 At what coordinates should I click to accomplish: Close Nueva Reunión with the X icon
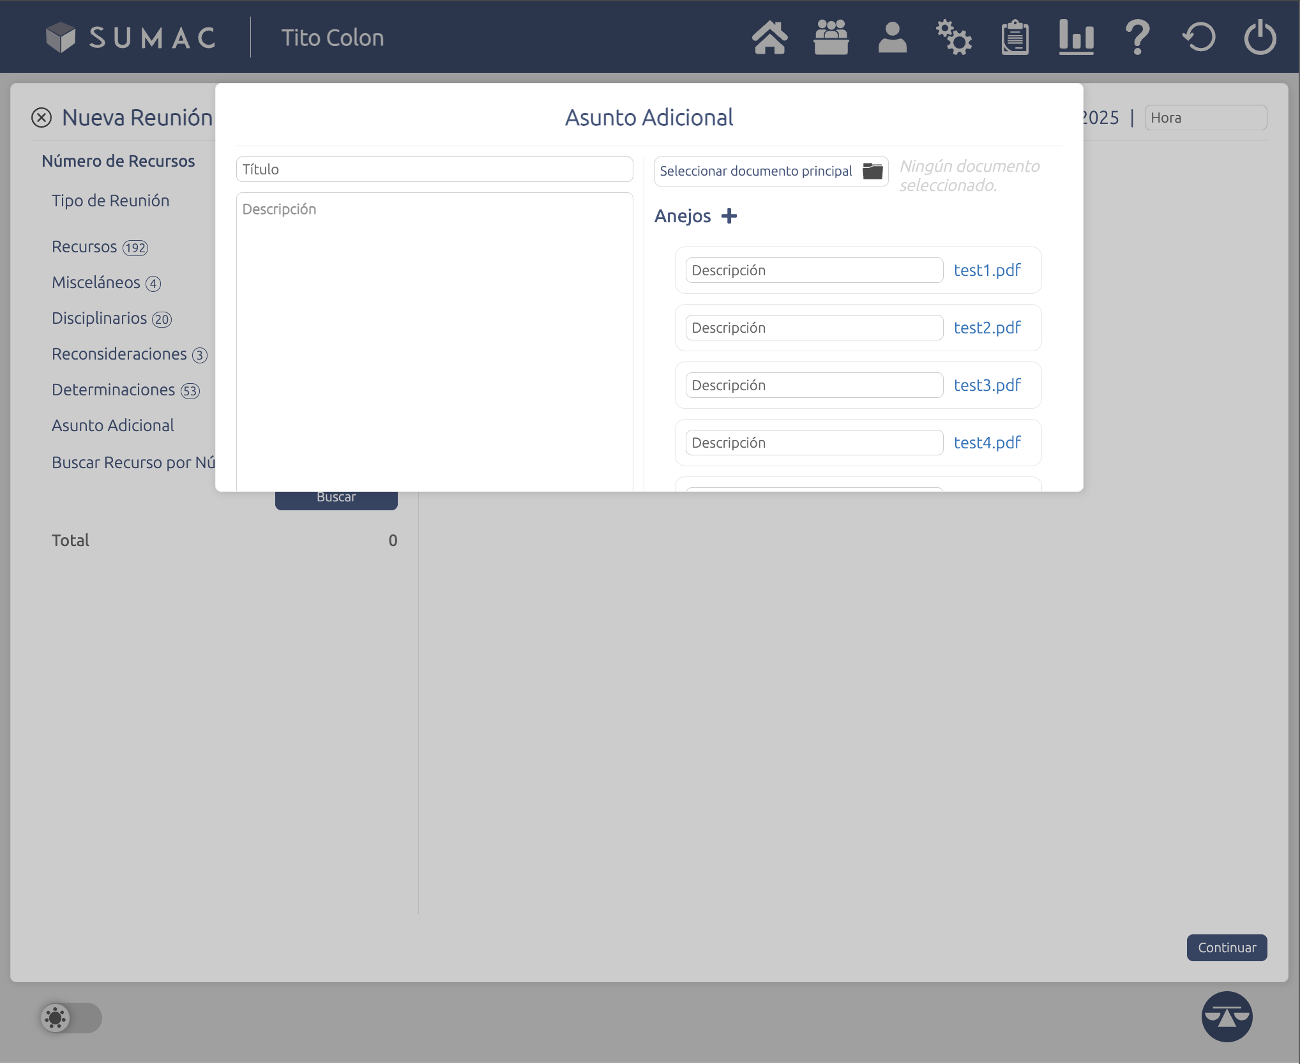point(42,118)
